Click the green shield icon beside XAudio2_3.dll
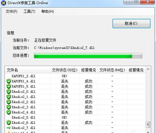 click(9, 107)
